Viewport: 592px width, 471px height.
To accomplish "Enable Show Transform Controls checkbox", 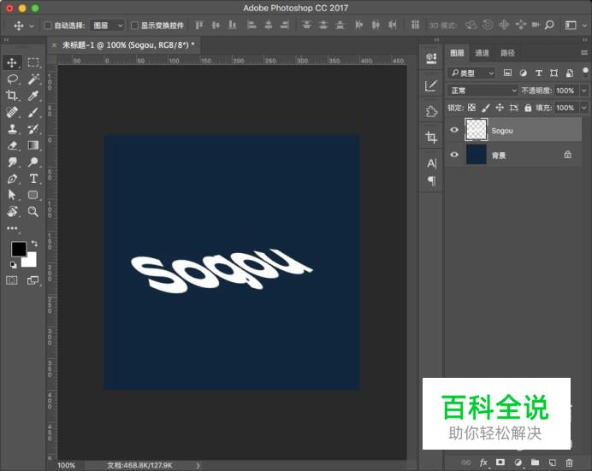I will pos(134,26).
